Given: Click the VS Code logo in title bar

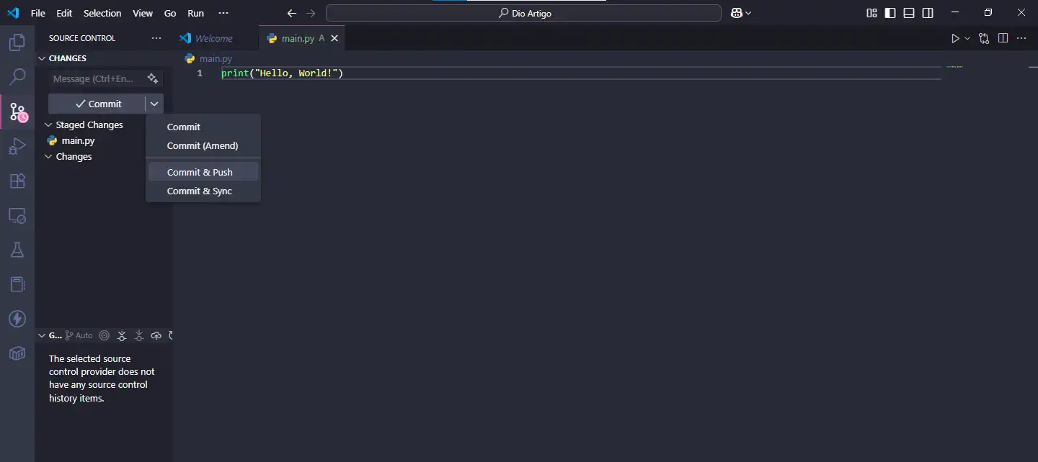Looking at the screenshot, I should pyautogui.click(x=13, y=13).
